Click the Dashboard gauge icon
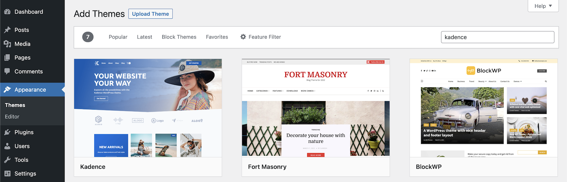Viewport: 567px width, 182px height. coord(7,12)
